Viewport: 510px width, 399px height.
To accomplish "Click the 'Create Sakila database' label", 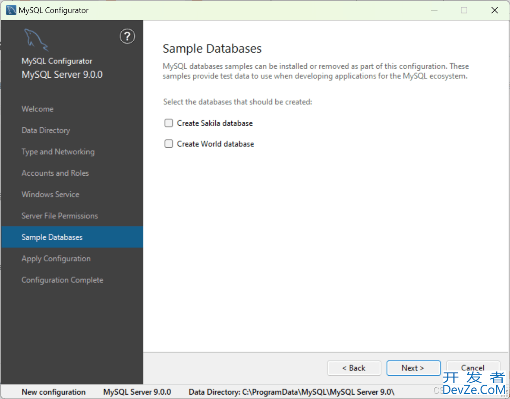I will [215, 123].
